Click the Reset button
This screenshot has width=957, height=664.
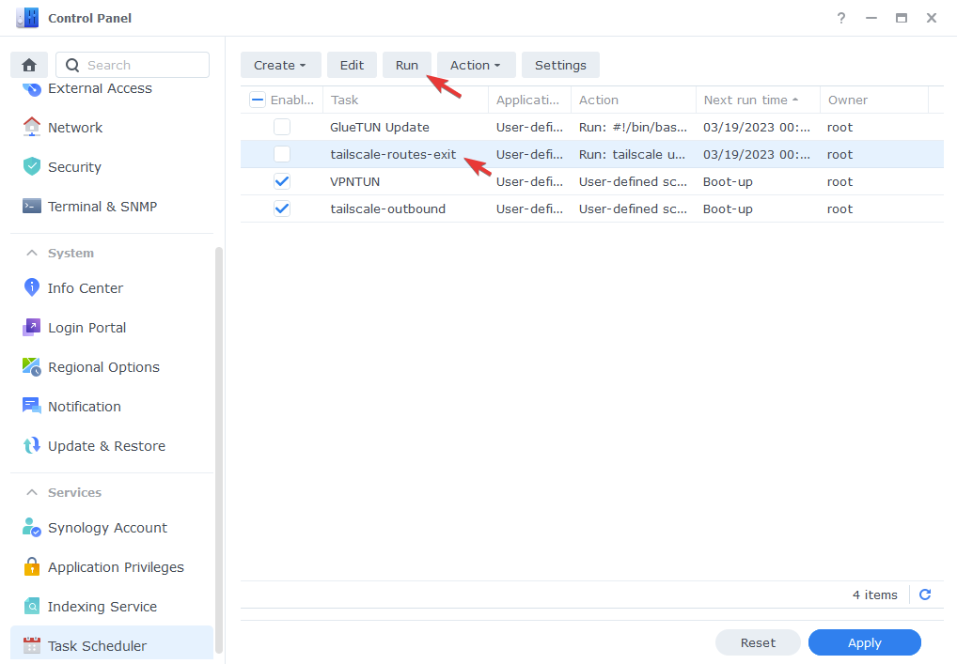[758, 642]
